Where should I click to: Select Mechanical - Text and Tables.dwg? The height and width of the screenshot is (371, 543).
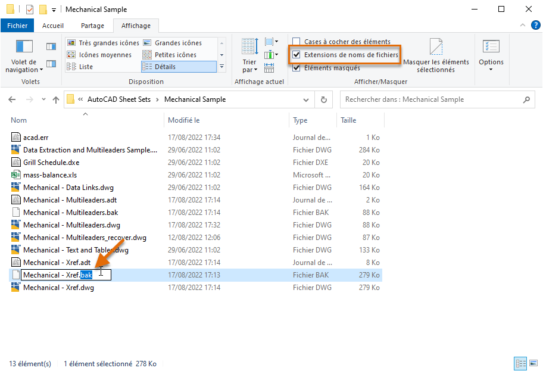[x=76, y=250]
